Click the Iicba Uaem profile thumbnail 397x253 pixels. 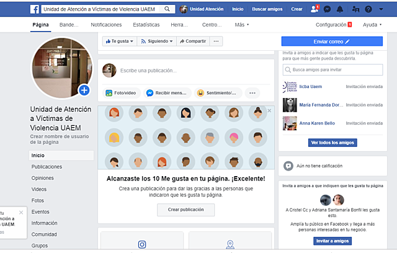coord(290,87)
